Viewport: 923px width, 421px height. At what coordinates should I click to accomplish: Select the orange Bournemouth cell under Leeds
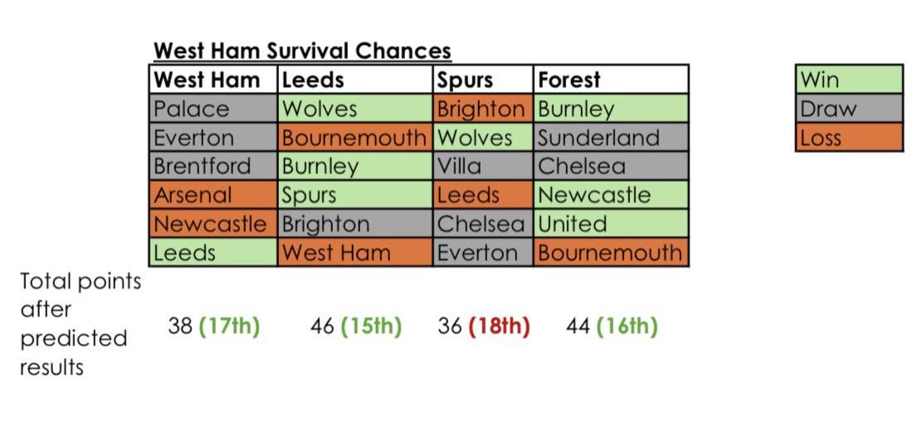point(355,138)
